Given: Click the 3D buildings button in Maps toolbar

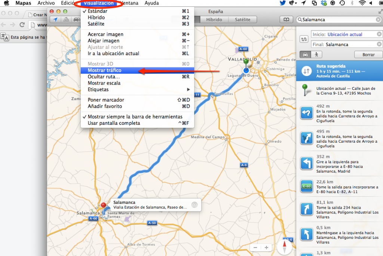Looking at the screenshot, I should point(66,19).
